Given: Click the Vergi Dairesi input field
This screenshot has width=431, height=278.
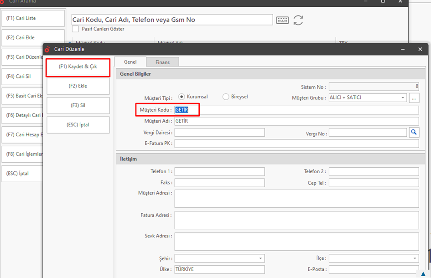Looking at the screenshot, I should click(220, 133).
